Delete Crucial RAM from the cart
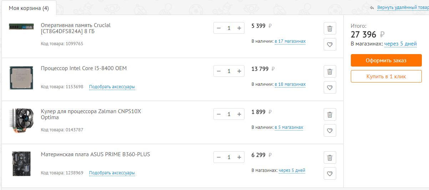Image resolution: width=429 pixels, height=190 pixels. tap(330, 29)
